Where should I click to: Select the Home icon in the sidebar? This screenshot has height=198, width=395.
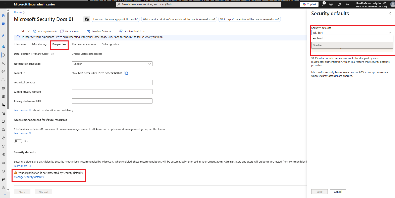pos(3,15)
